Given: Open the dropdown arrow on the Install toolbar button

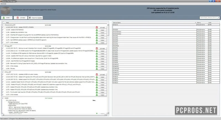Looking at the screenshot, I should [11, 18].
